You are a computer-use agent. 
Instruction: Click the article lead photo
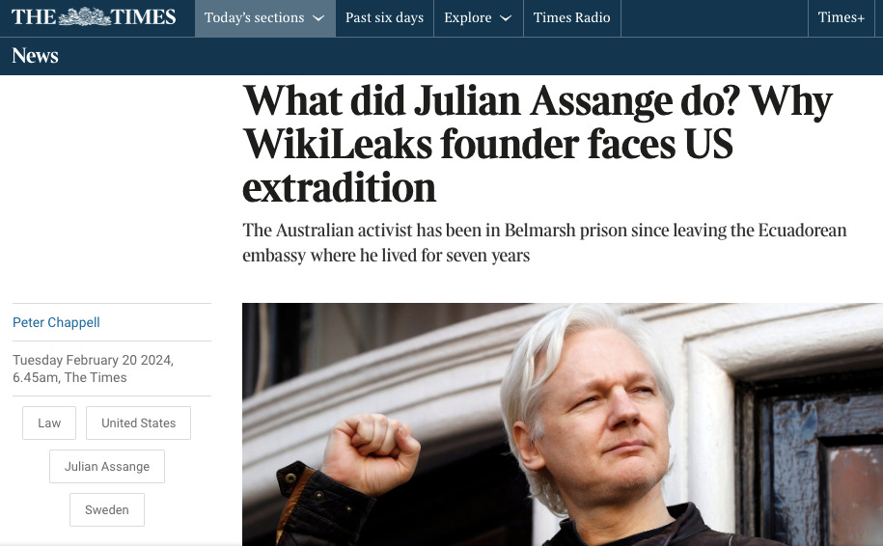point(563,424)
